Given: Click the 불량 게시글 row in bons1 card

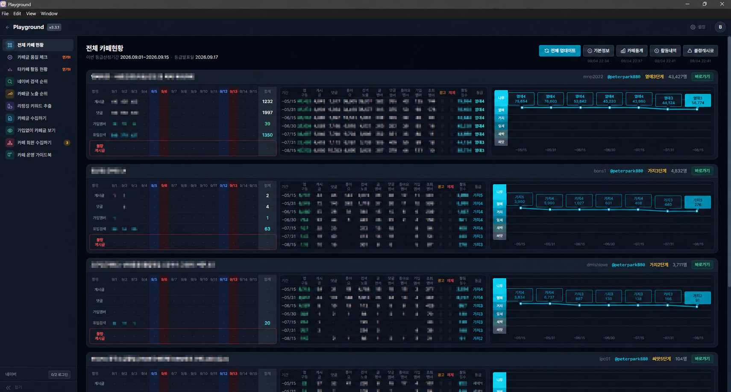Looking at the screenshot, I should coord(183,242).
